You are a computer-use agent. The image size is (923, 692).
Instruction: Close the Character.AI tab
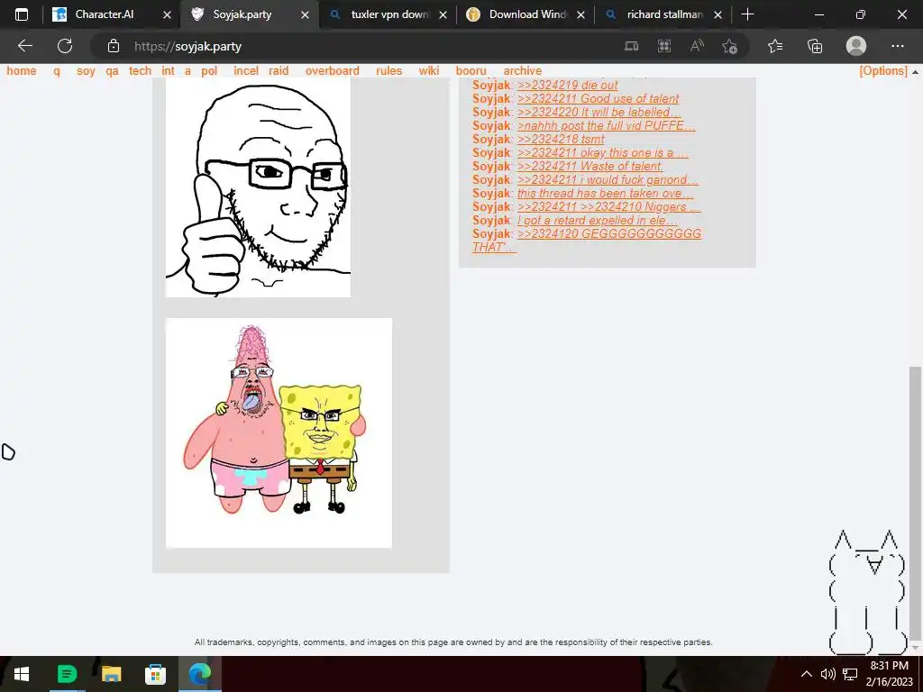click(167, 14)
